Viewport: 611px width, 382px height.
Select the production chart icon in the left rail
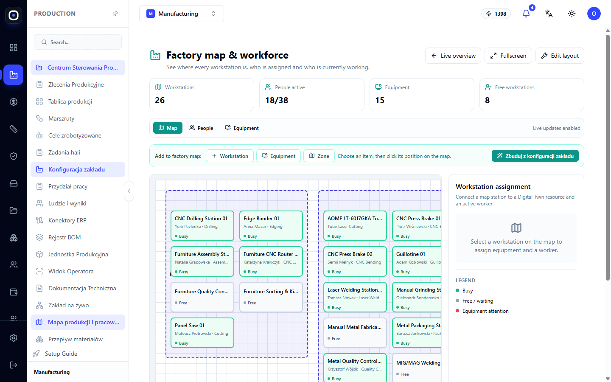click(14, 75)
